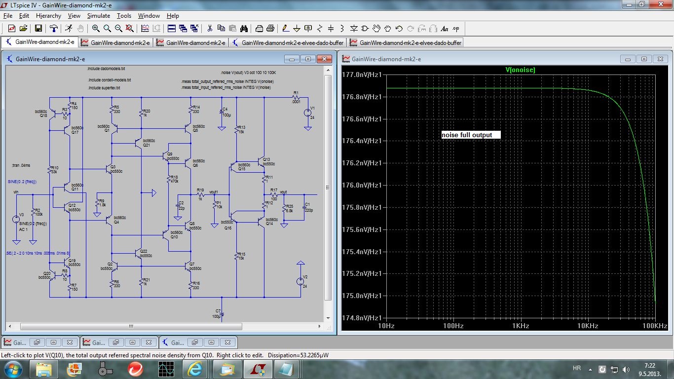Place a Diode component

[354, 28]
